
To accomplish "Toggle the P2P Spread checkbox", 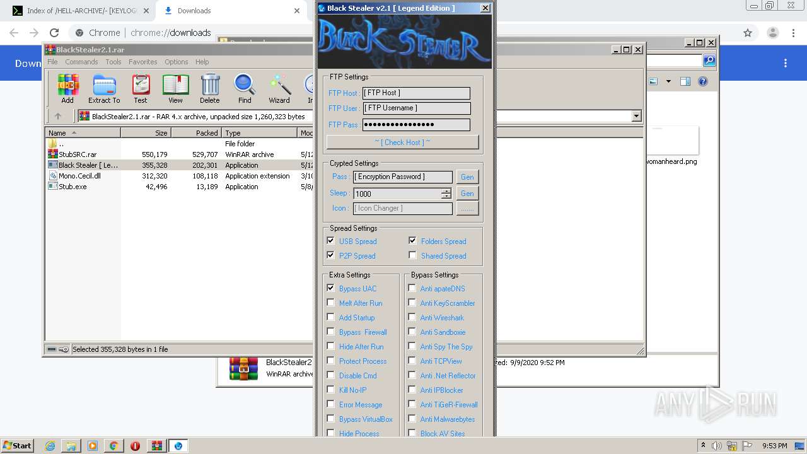I will pyautogui.click(x=331, y=255).
